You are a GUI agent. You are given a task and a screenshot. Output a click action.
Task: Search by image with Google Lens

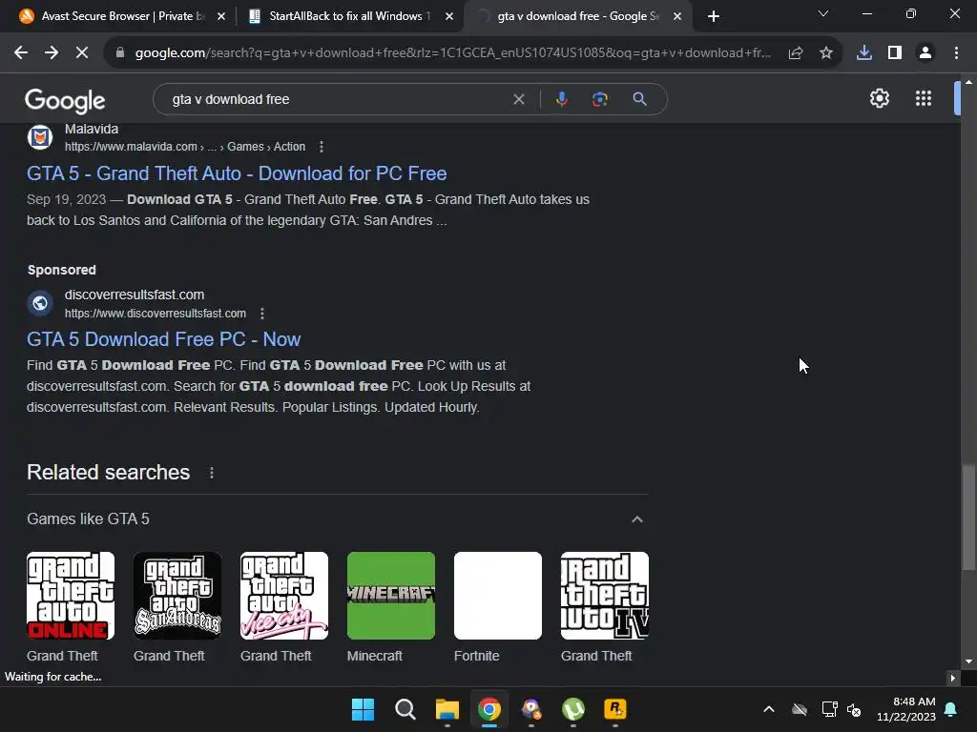tap(599, 99)
